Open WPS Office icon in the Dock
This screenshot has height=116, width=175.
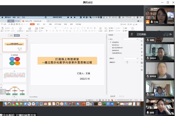[x=100, y=104]
